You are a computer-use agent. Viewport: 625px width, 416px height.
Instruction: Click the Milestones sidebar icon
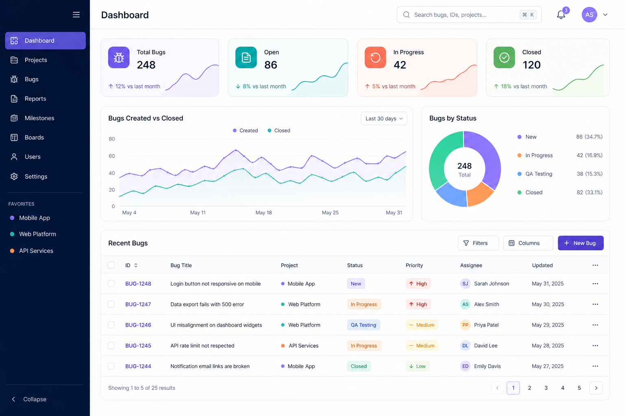14,118
